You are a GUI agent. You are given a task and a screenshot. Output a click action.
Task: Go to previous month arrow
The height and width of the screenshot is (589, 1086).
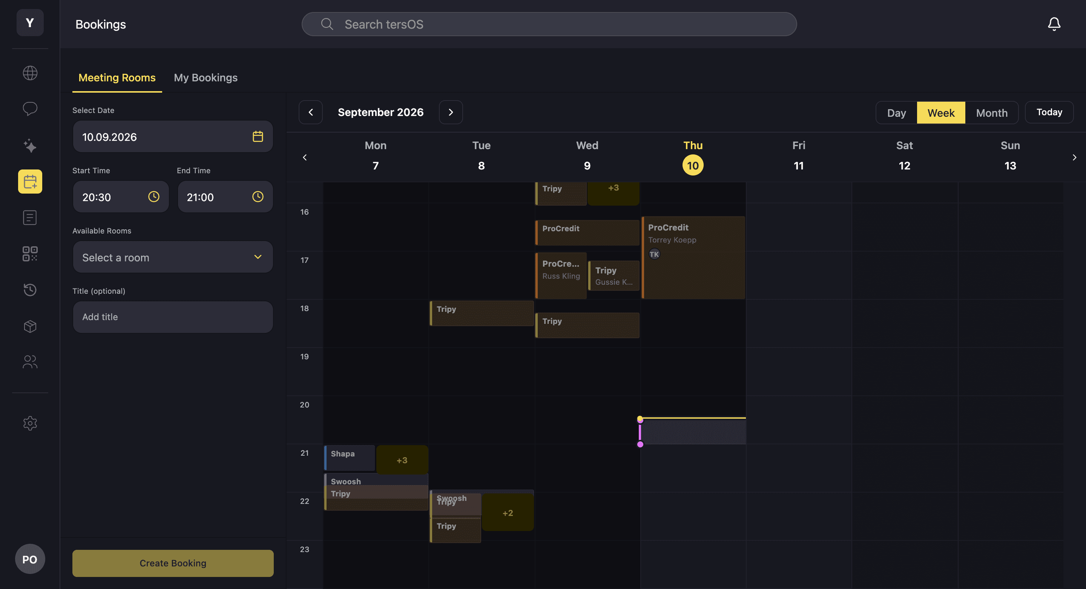pyautogui.click(x=311, y=112)
